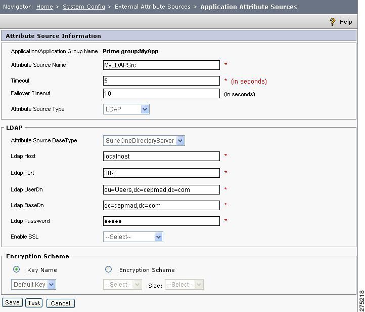Image resolution: width=365 pixels, height=312 pixels.
Task: Open the Encryption Scheme select dropdown
Action: 122,285
